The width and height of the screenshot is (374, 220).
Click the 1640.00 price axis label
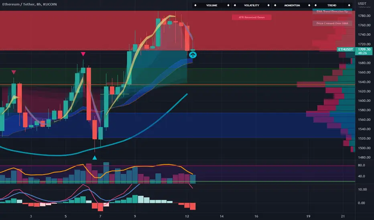[364, 82]
